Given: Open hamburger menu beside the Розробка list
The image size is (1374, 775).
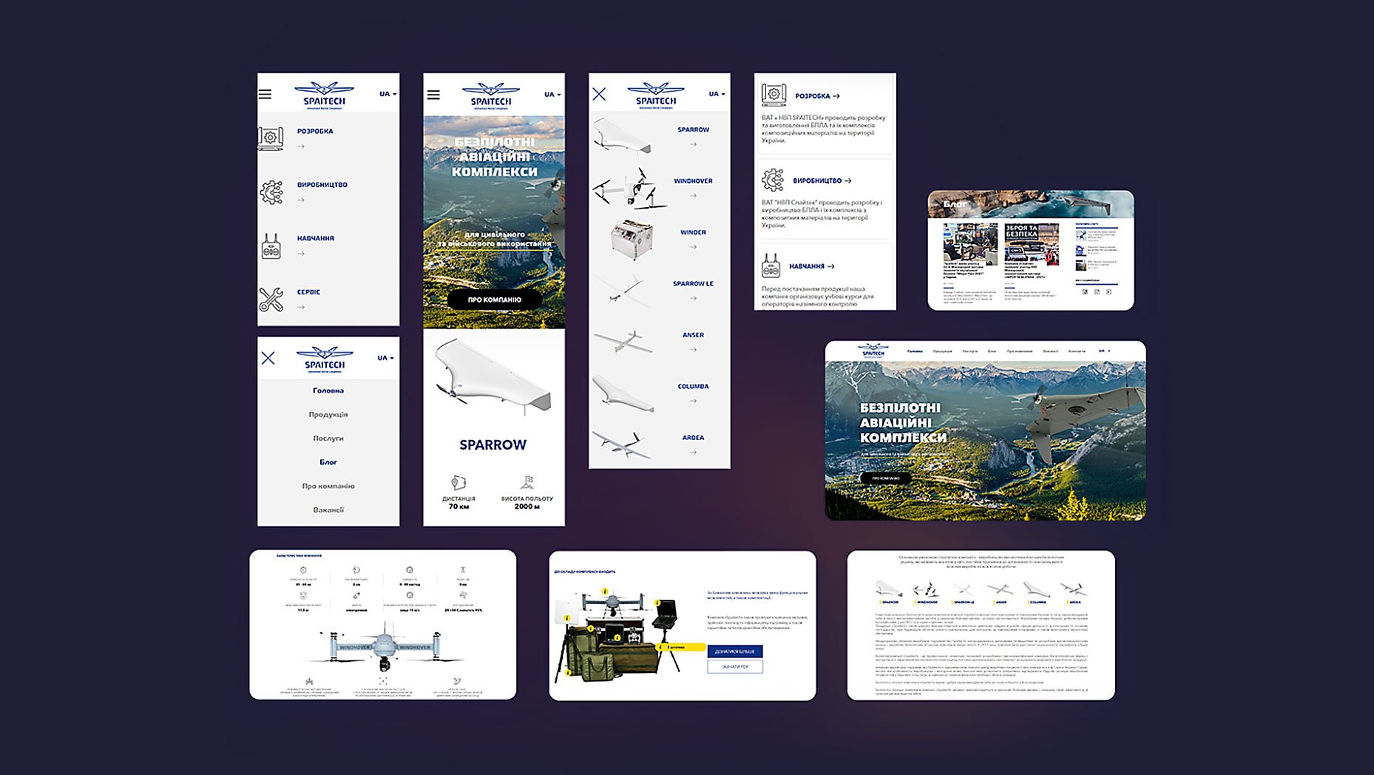Looking at the screenshot, I should pyautogui.click(x=265, y=94).
